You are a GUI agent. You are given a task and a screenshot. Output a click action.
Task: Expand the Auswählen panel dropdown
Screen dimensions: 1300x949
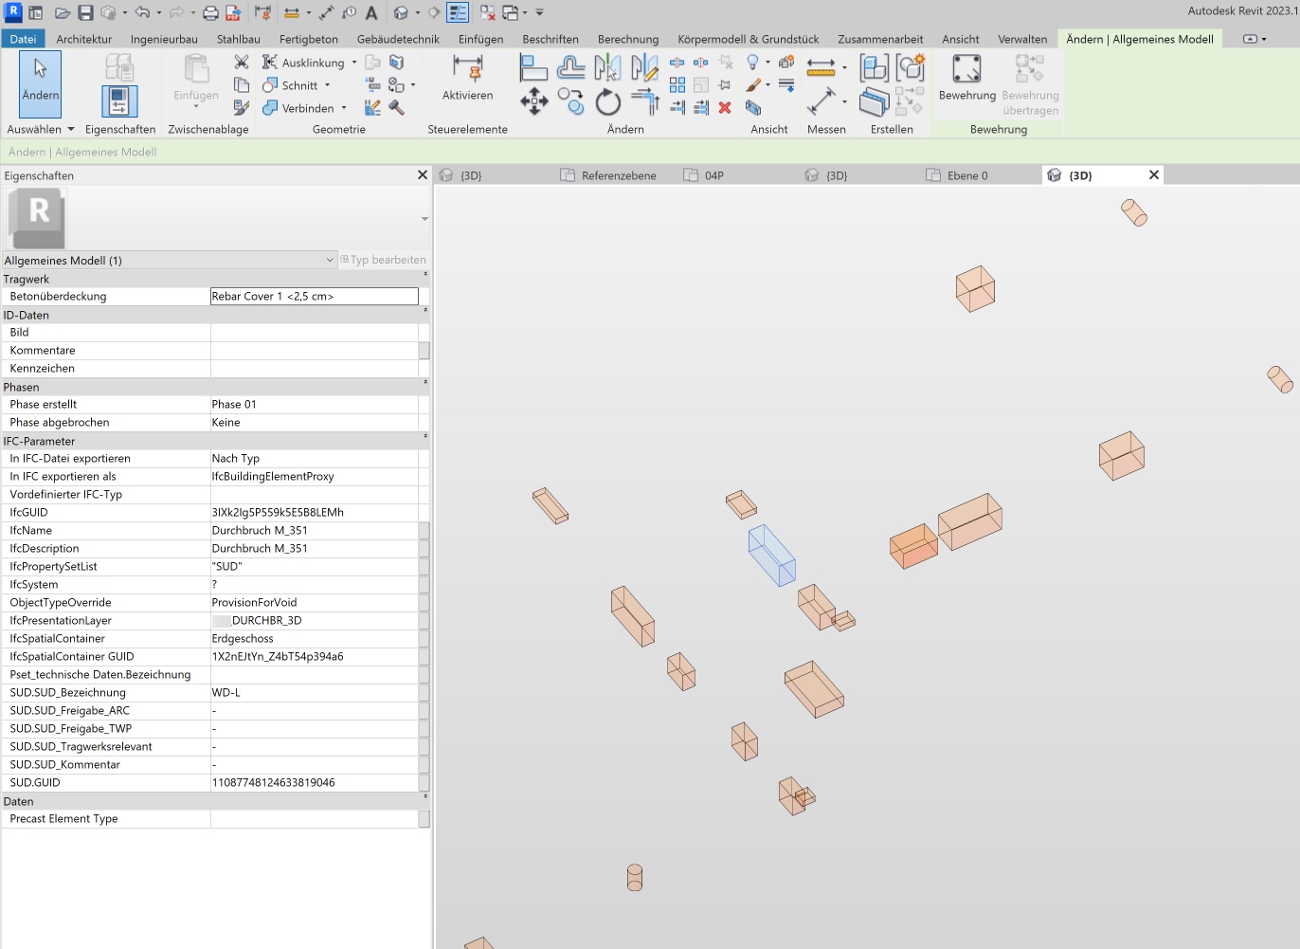71,129
